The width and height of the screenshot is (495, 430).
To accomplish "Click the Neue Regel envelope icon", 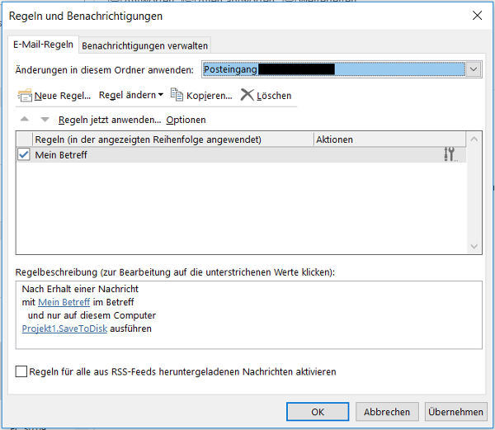I will coord(25,96).
